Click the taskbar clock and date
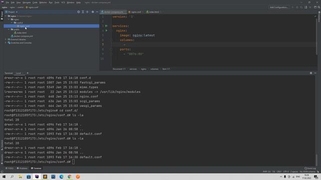The image size is (321, 180). [306, 176]
